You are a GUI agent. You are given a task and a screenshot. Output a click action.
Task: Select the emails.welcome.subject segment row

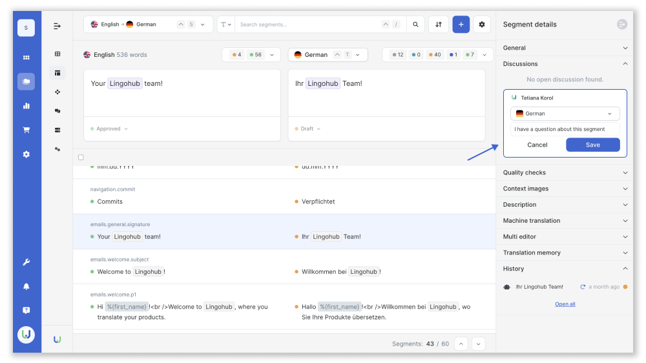[284, 266]
